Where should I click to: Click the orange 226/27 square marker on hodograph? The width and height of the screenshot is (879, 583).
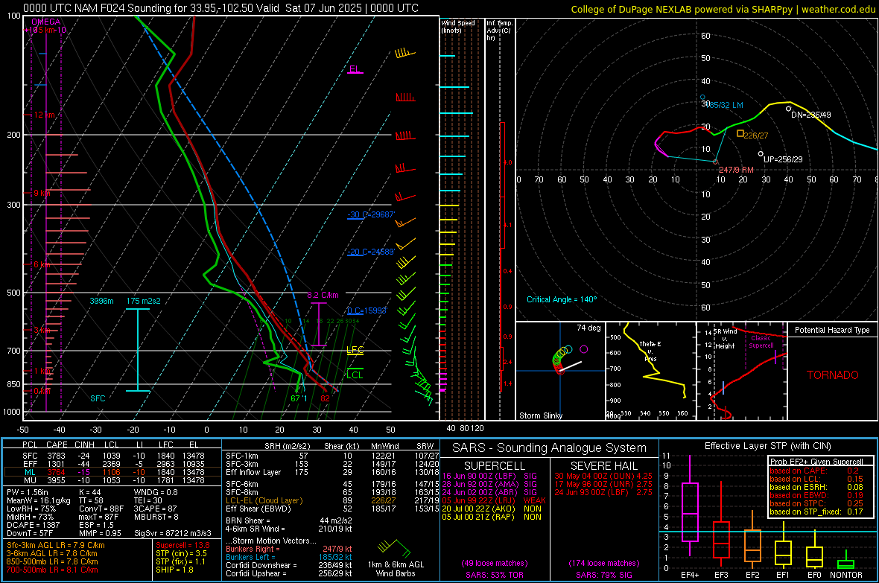click(740, 133)
